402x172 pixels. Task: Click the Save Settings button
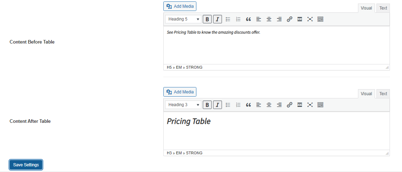pos(26,165)
